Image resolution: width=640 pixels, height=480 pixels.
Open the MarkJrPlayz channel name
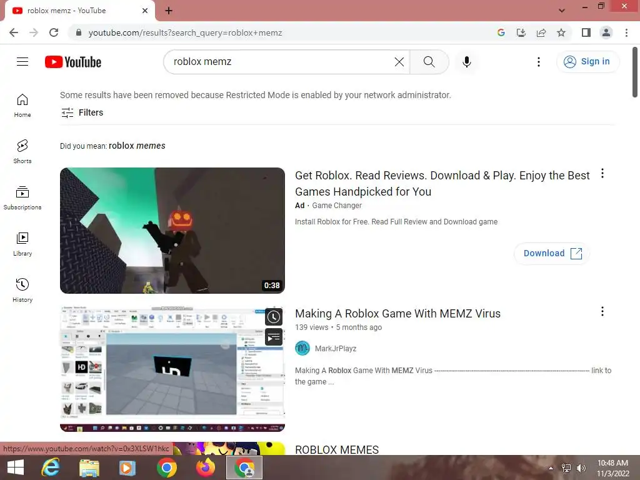pyautogui.click(x=336, y=348)
